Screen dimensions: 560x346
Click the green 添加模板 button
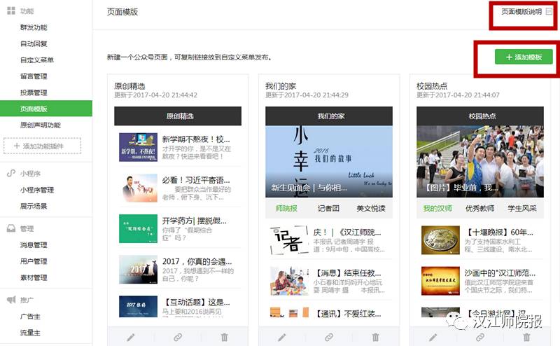[x=524, y=57]
